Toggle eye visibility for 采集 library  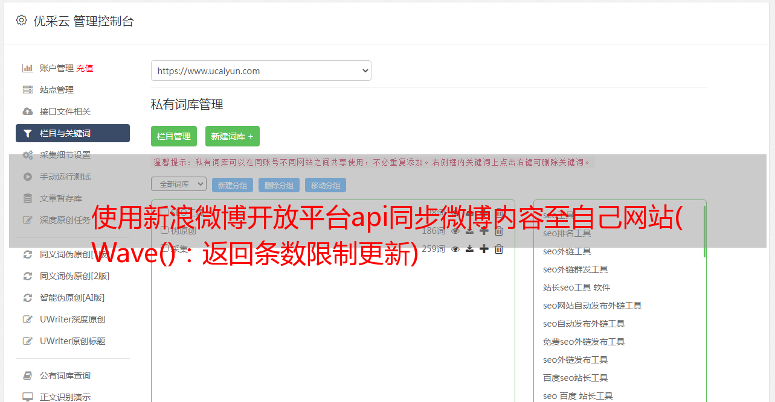click(455, 249)
